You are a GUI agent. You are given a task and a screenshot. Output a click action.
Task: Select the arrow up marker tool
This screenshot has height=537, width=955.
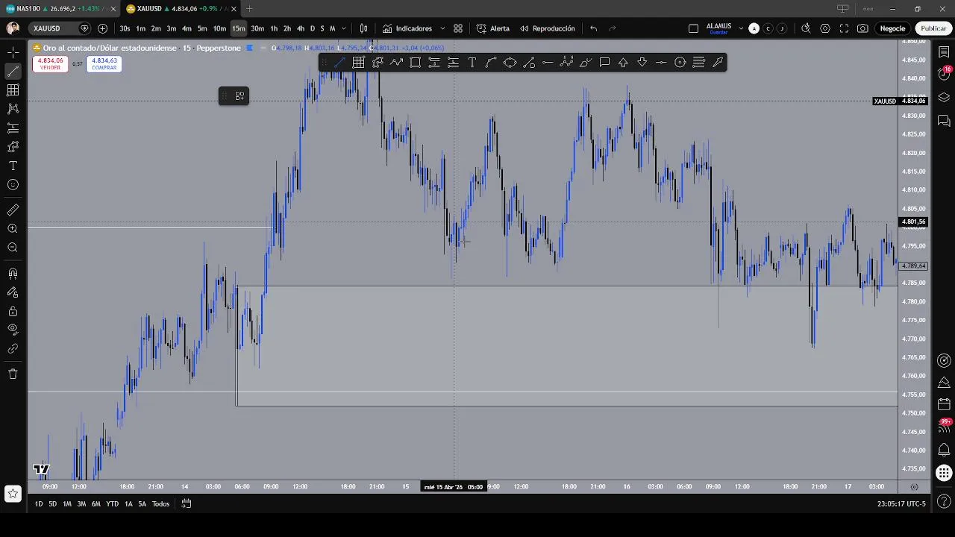pos(623,63)
